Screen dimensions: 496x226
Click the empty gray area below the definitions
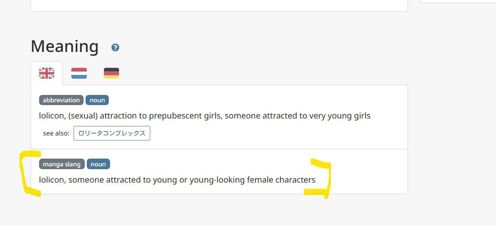tap(219, 211)
